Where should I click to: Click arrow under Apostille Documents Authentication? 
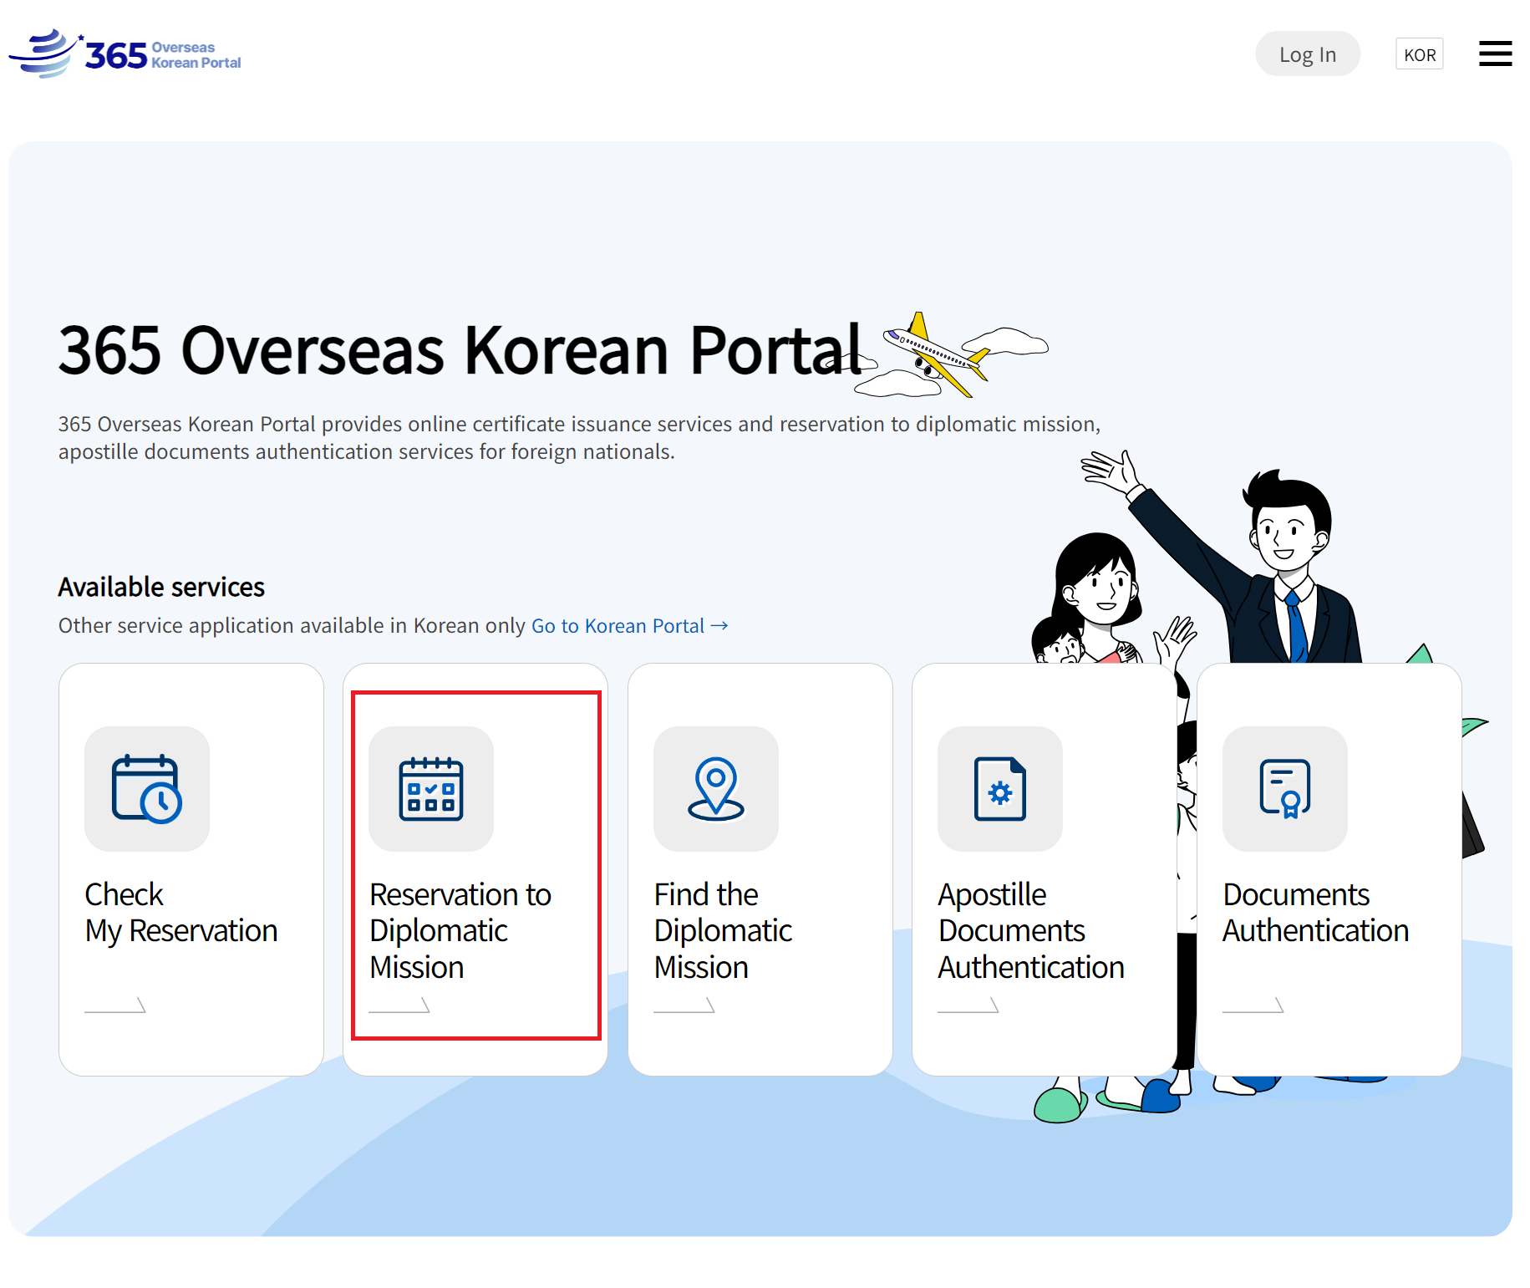968,1005
